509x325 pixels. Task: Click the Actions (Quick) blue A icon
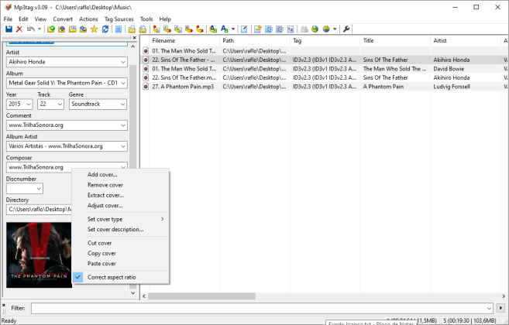225,29
